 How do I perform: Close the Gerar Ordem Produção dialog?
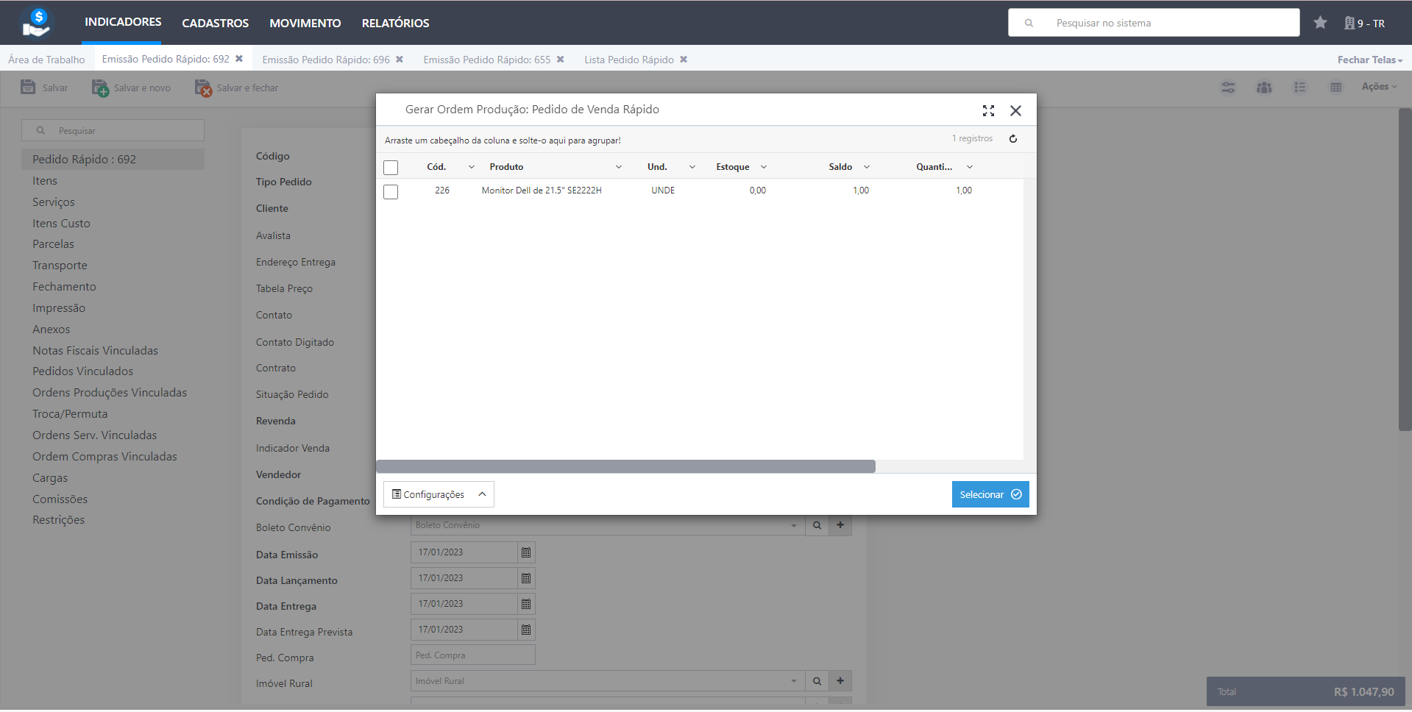[1015, 110]
